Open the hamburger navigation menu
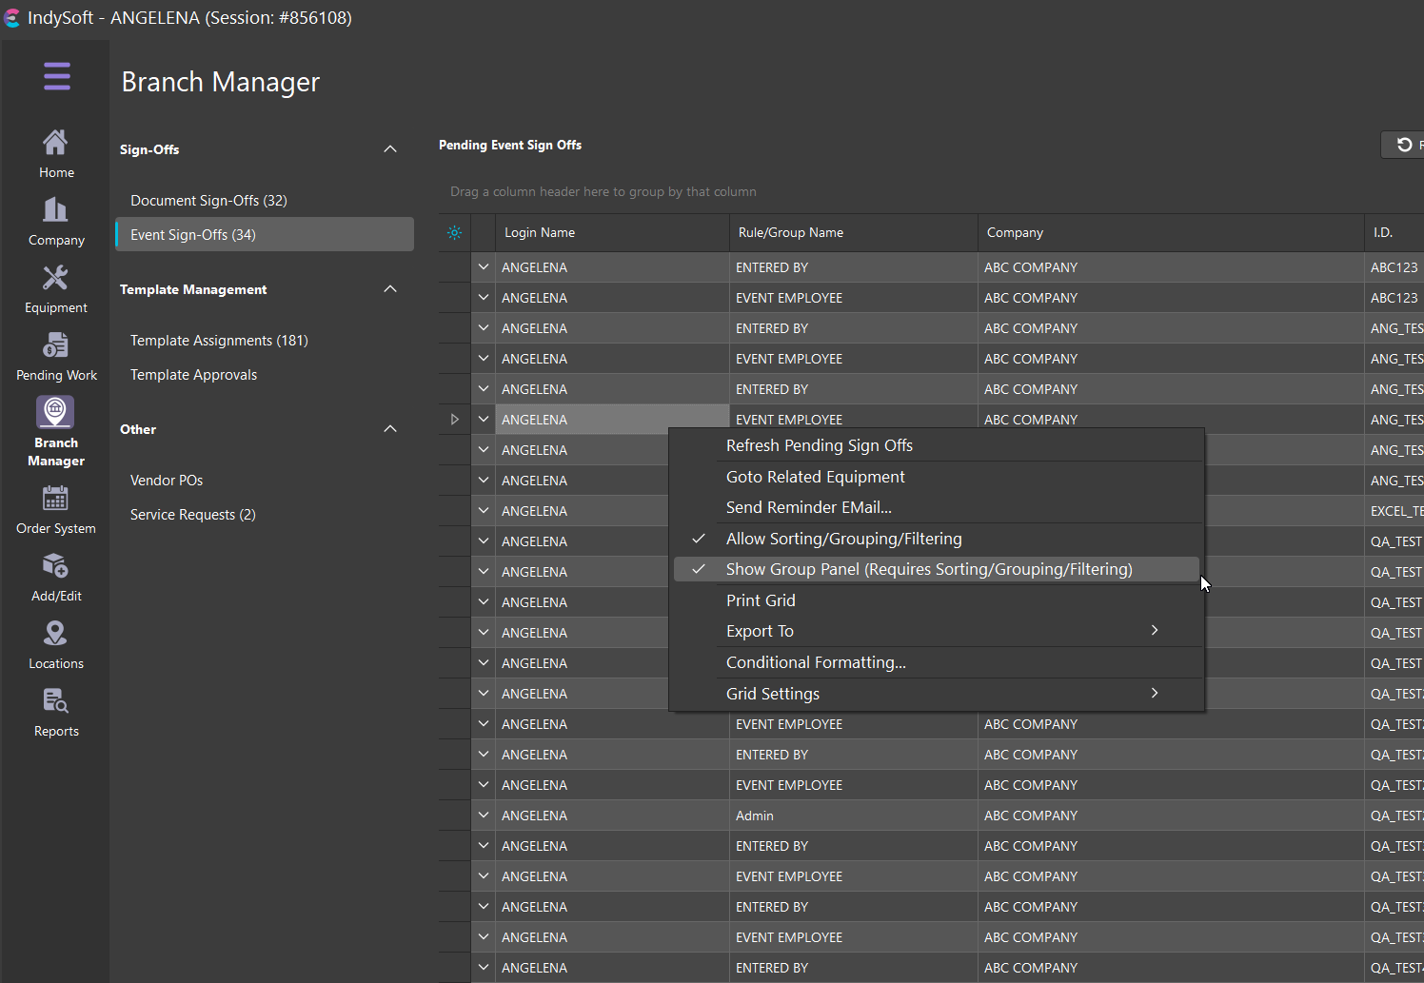 click(56, 76)
